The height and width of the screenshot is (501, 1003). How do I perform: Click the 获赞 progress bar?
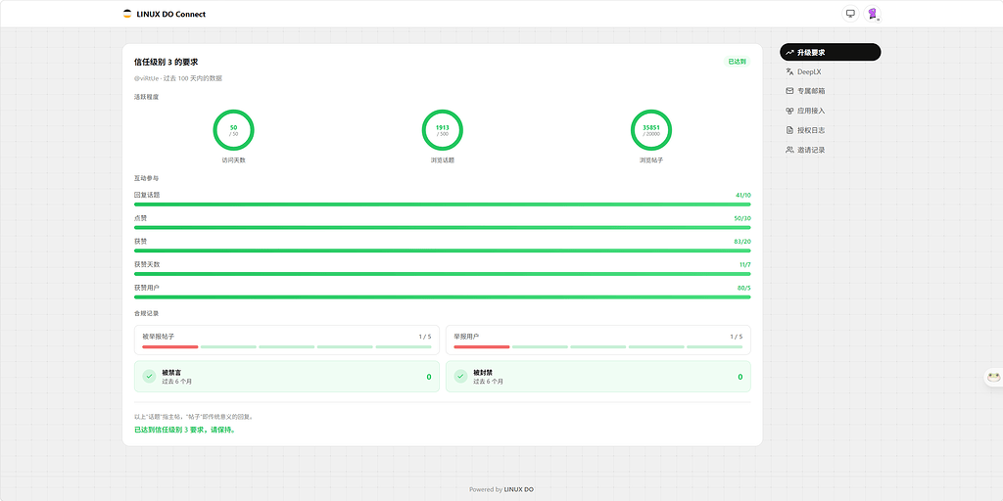pos(443,250)
